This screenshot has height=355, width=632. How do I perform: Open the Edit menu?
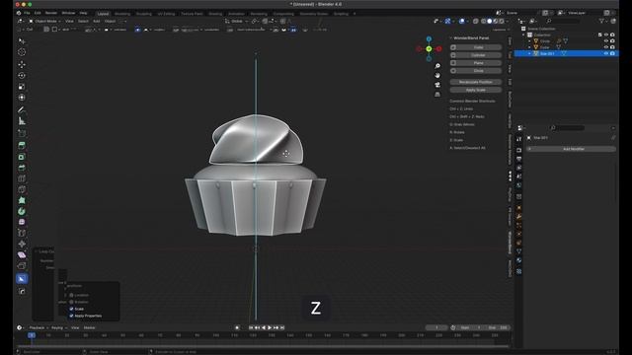pyautogui.click(x=38, y=13)
